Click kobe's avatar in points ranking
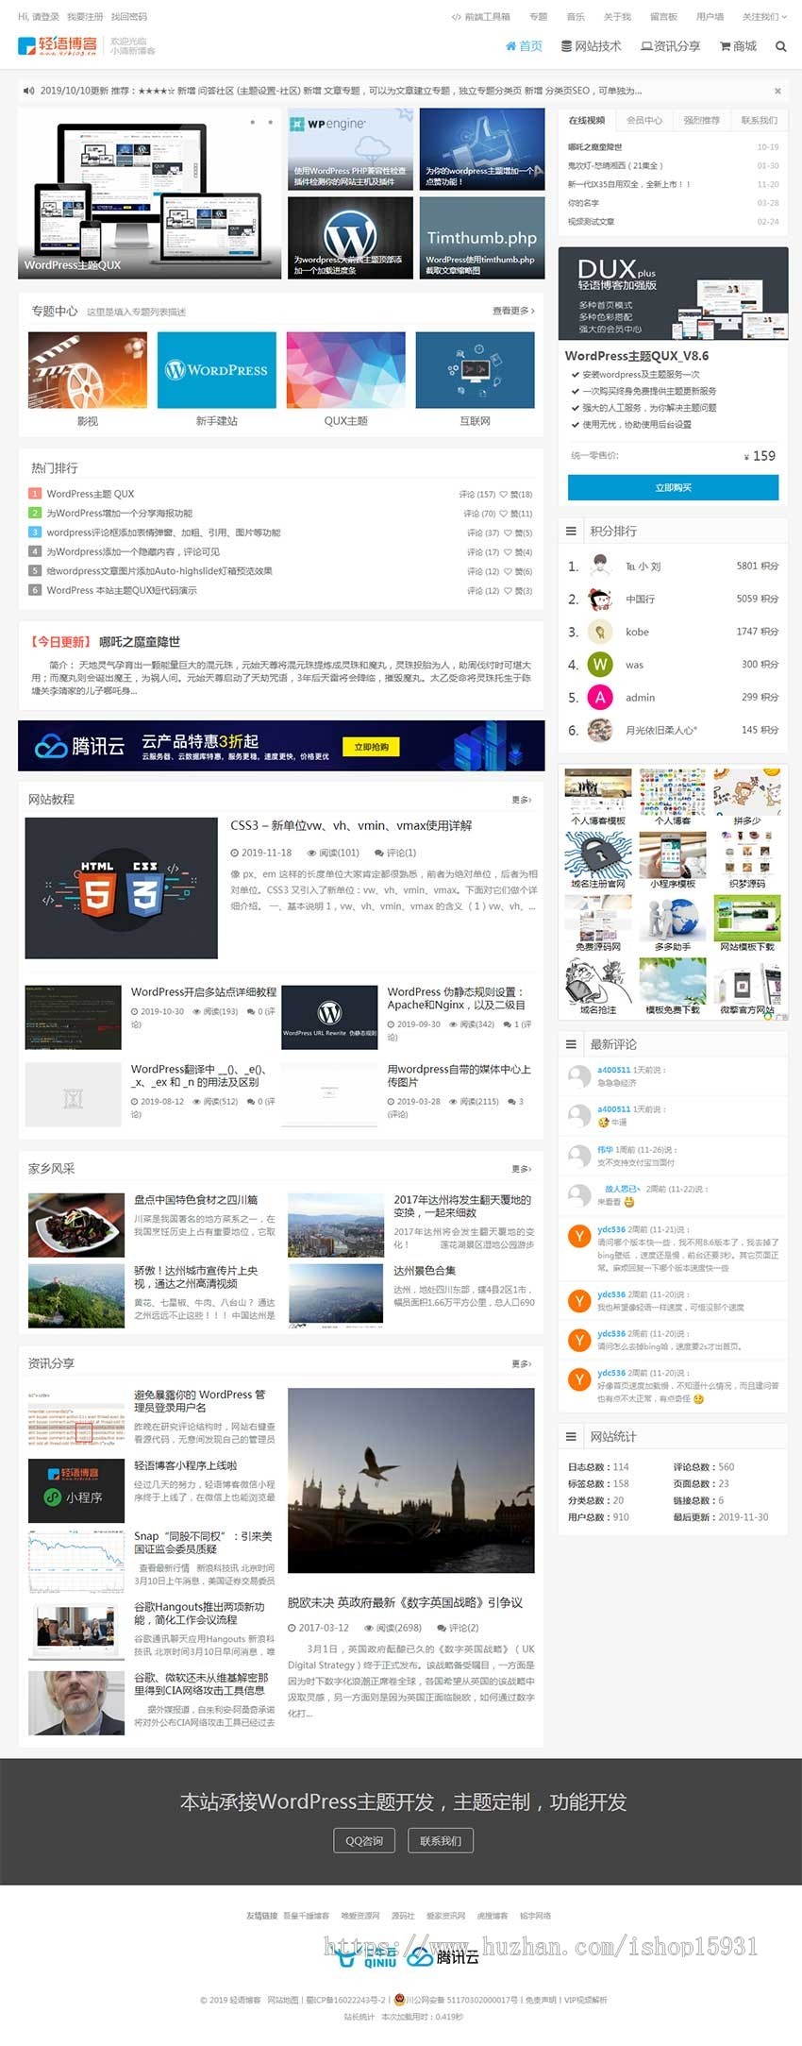 click(599, 632)
